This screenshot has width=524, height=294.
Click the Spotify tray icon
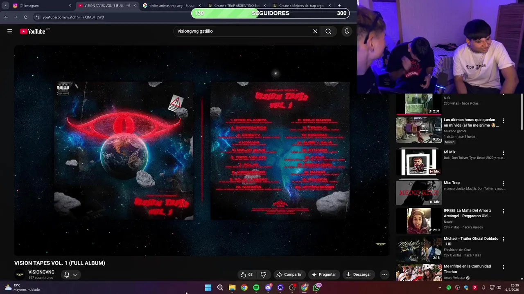point(449,287)
